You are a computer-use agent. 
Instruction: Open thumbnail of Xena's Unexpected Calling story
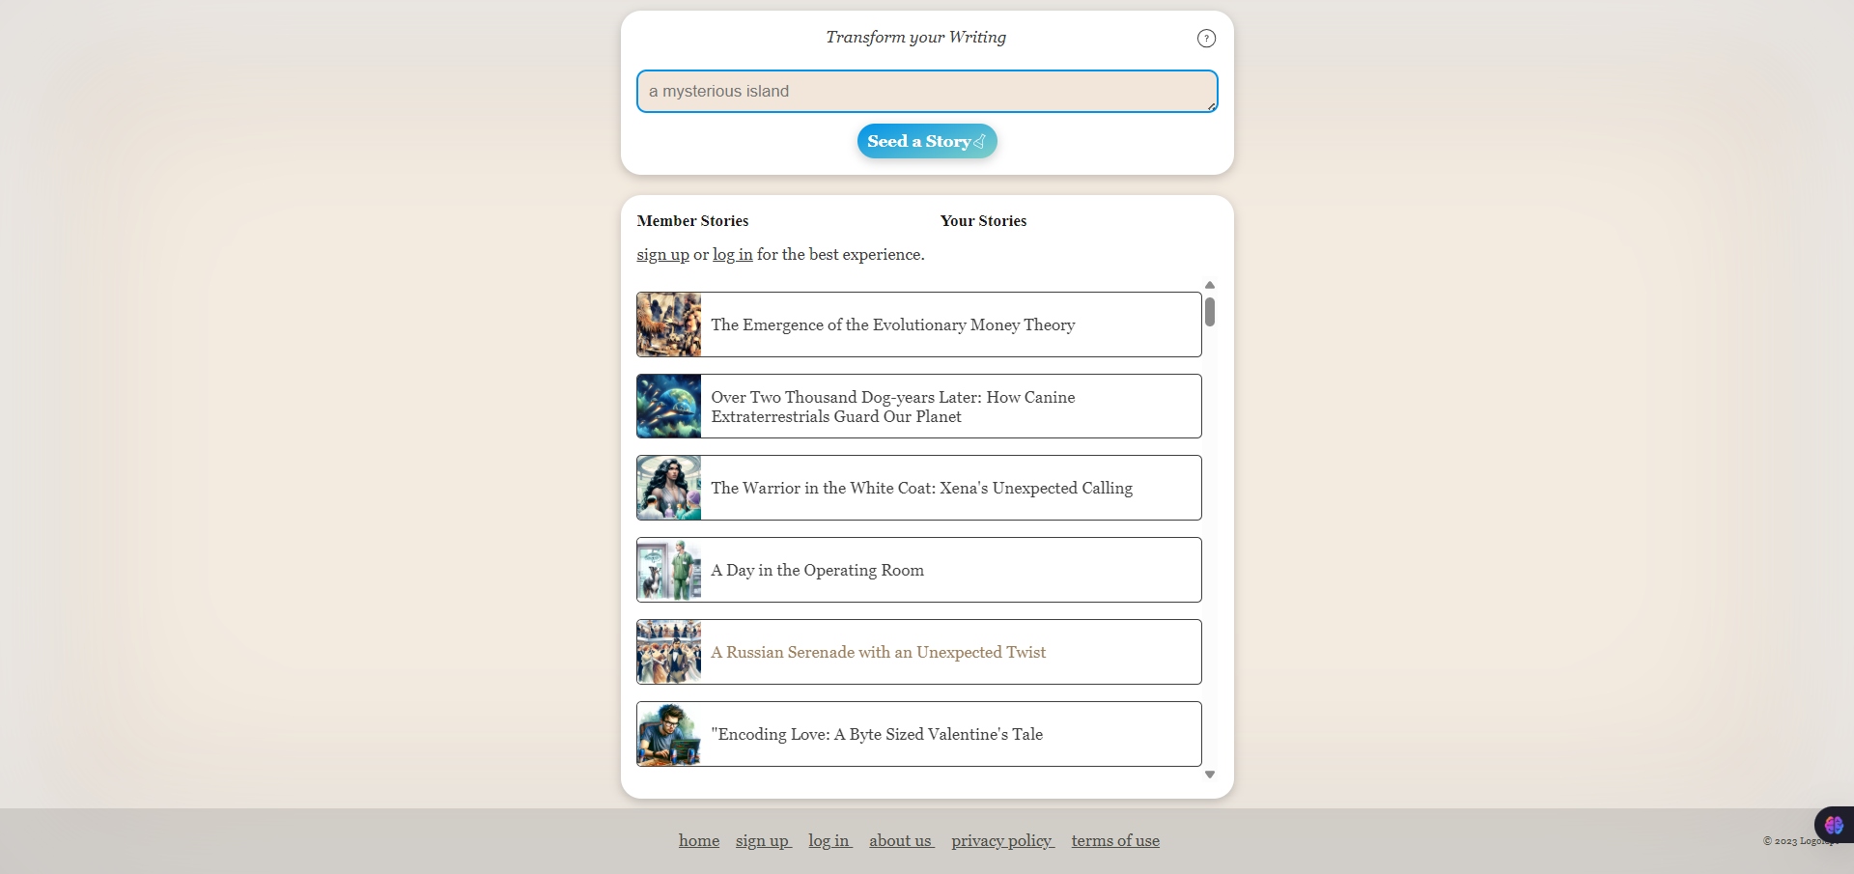tap(669, 488)
